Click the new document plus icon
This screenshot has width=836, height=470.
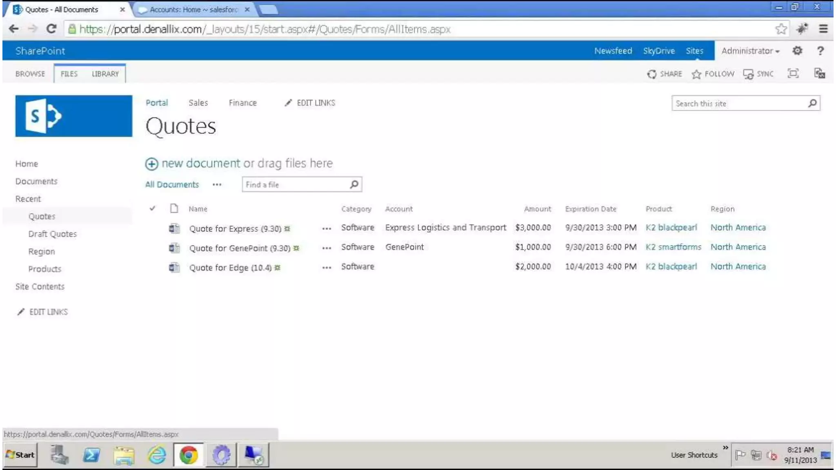(x=151, y=164)
